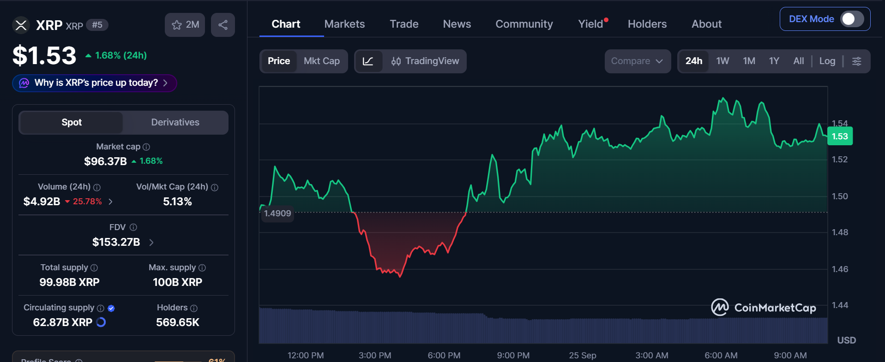885x362 pixels.
Task: Click the 1.4909 opening price label
Action: point(277,214)
